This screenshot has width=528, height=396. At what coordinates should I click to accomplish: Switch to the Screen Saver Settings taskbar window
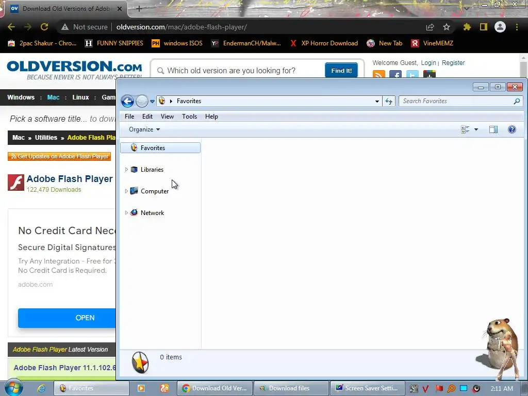pyautogui.click(x=368, y=388)
